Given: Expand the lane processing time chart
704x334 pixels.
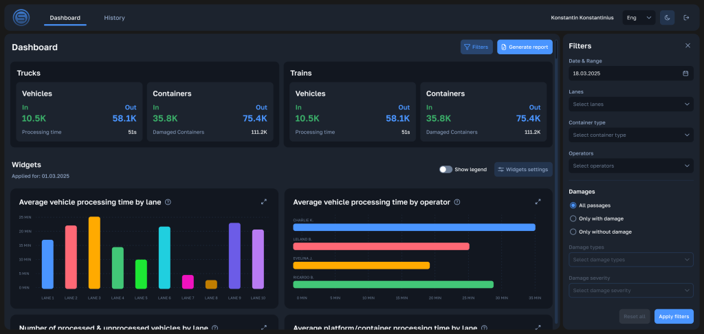Looking at the screenshot, I should tap(264, 202).
